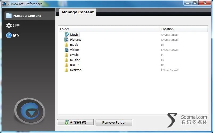This screenshot has height=133, width=213.
Task: Click the ZumoCast title bar app icon
Action: click(x=4, y=4)
